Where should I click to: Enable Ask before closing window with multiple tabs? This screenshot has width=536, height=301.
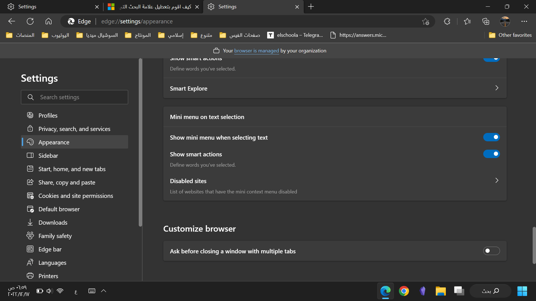point(491,251)
